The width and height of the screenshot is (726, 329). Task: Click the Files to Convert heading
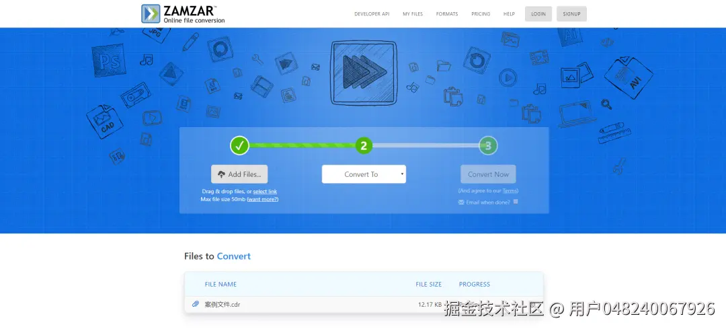(x=217, y=256)
